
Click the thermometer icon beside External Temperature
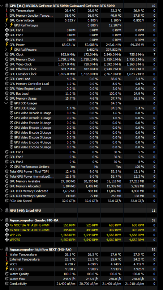(7, 259)
